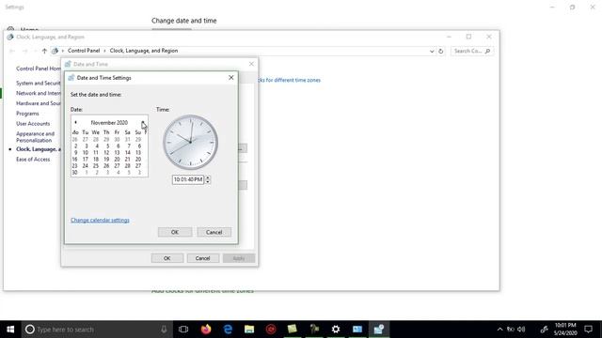Choose November 14 in the calendar
The image size is (602, 338).
click(128, 152)
